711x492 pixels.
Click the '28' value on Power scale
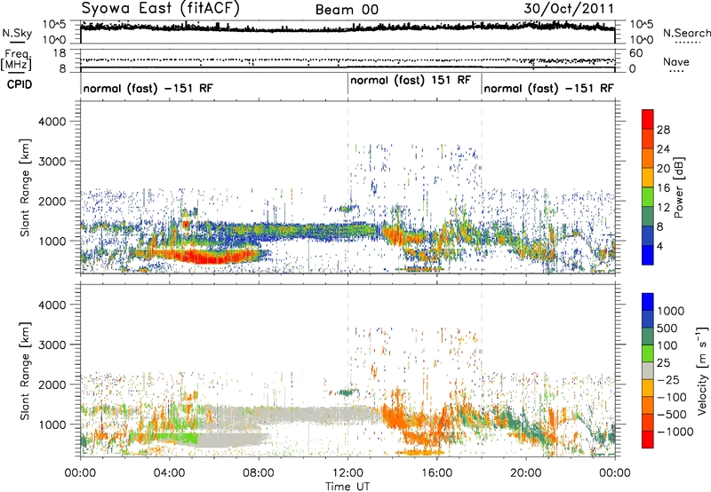663,130
